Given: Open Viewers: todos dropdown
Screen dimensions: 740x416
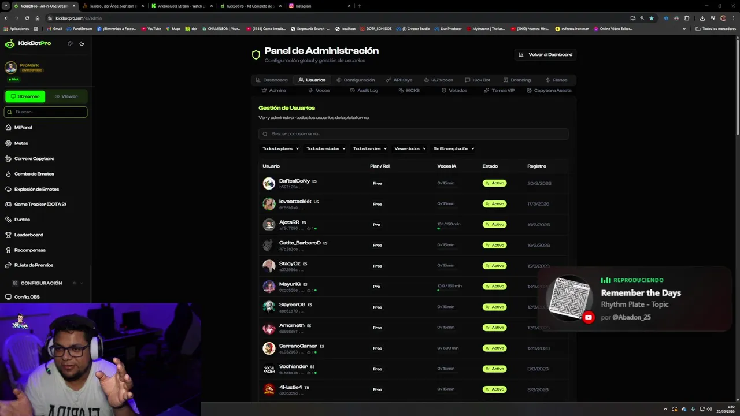Looking at the screenshot, I should (410, 148).
